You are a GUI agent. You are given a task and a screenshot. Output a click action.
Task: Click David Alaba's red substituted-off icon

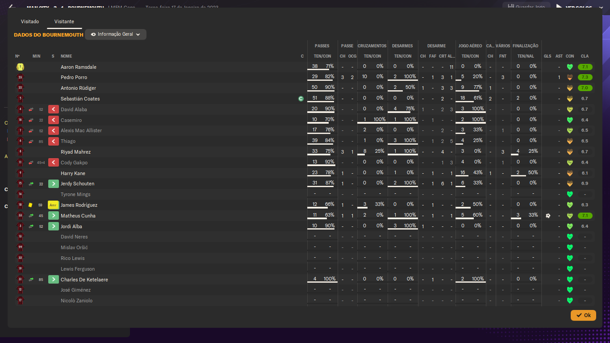pyautogui.click(x=54, y=109)
